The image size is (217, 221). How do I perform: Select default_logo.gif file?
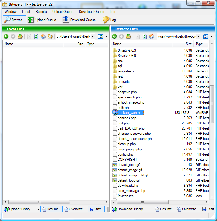point(129,180)
